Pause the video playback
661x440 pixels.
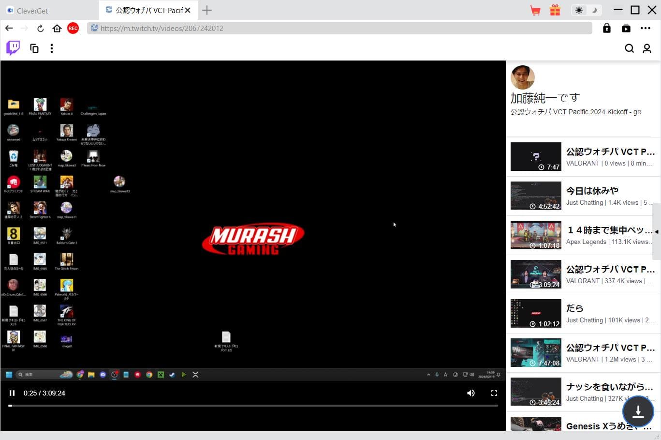[x=12, y=393]
